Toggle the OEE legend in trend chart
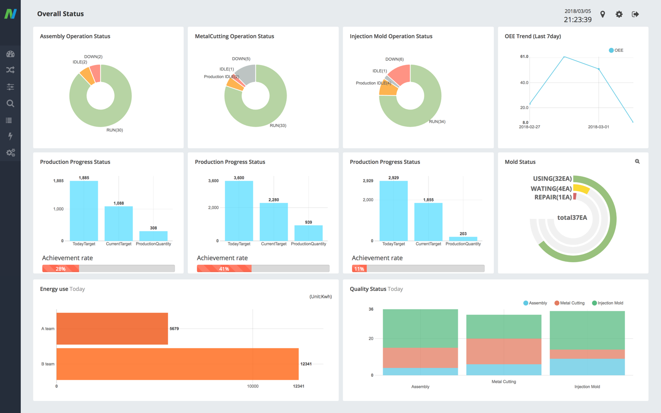This screenshot has width=661, height=413. pos(616,50)
